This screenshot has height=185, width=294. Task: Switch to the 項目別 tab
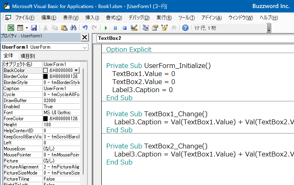[27, 56]
